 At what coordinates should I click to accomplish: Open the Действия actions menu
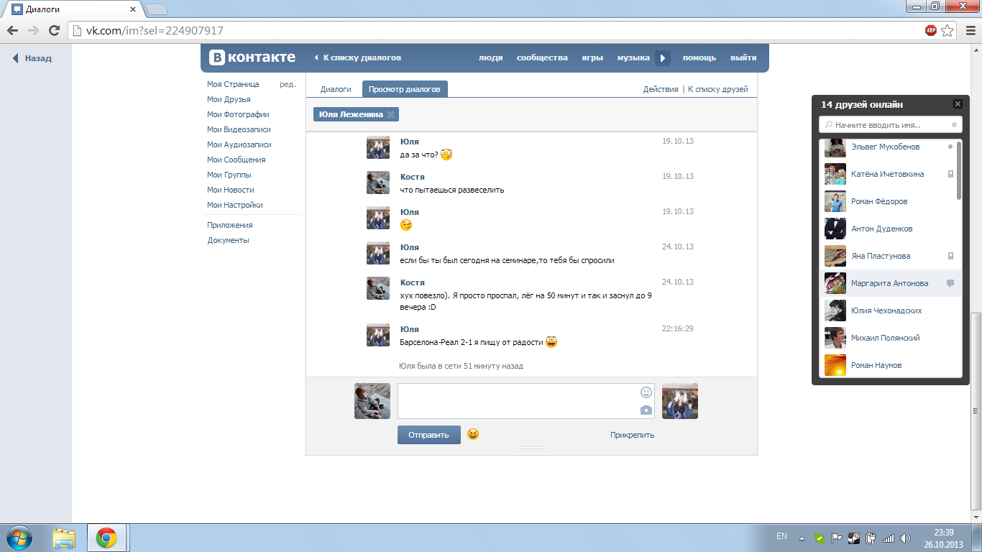click(x=661, y=89)
